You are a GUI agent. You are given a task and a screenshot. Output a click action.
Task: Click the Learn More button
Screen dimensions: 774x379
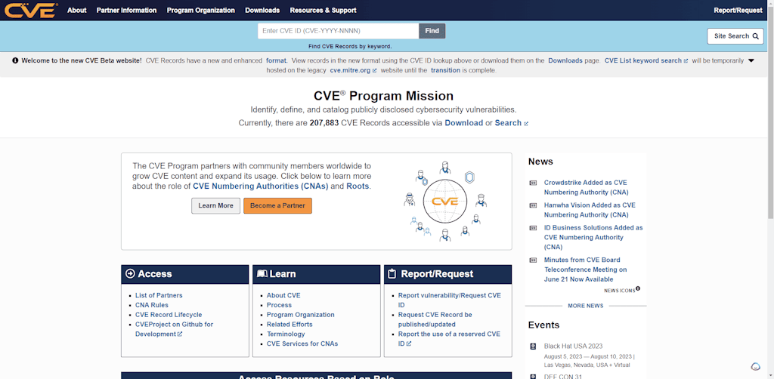coord(215,206)
